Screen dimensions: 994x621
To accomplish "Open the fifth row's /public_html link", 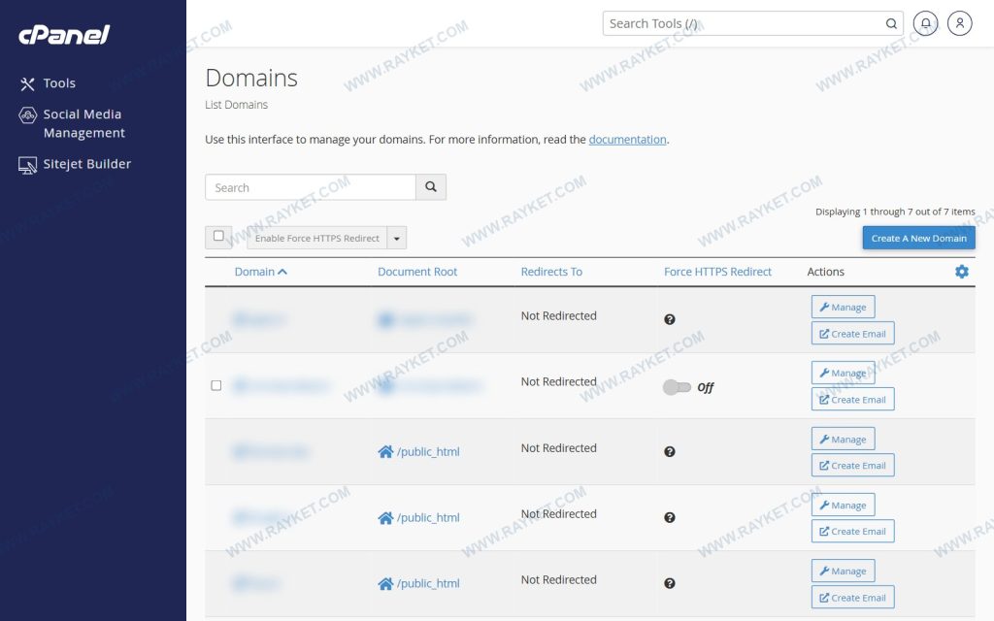I will point(428,583).
